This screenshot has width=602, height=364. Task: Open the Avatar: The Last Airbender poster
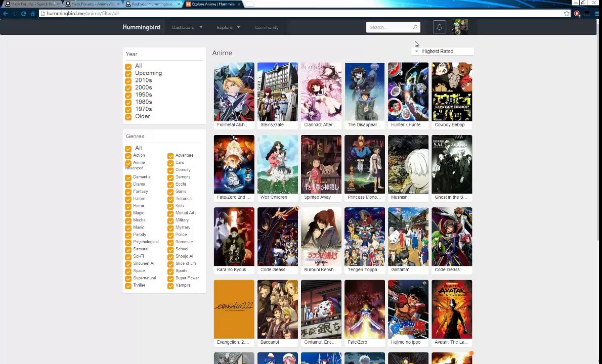click(x=452, y=309)
